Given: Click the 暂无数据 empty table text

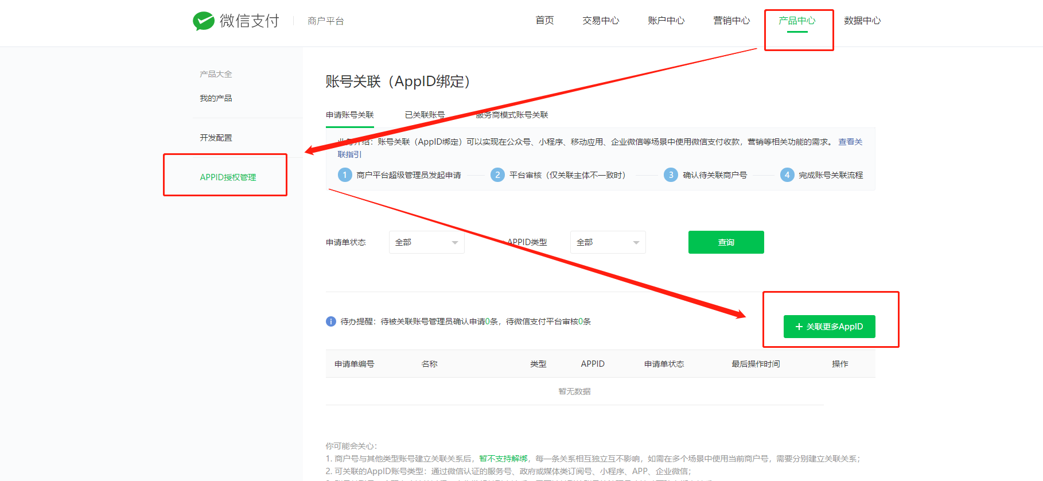Looking at the screenshot, I should pos(575,391).
